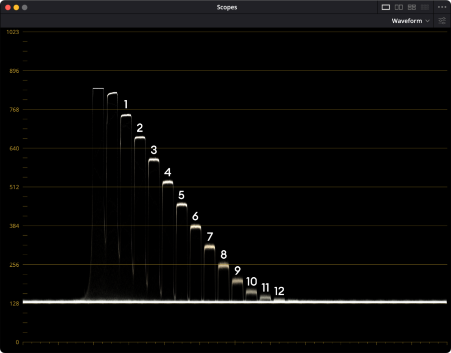451x353 pixels.
Task: Click the step label 12 on waveform
Action: [x=279, y=291]
